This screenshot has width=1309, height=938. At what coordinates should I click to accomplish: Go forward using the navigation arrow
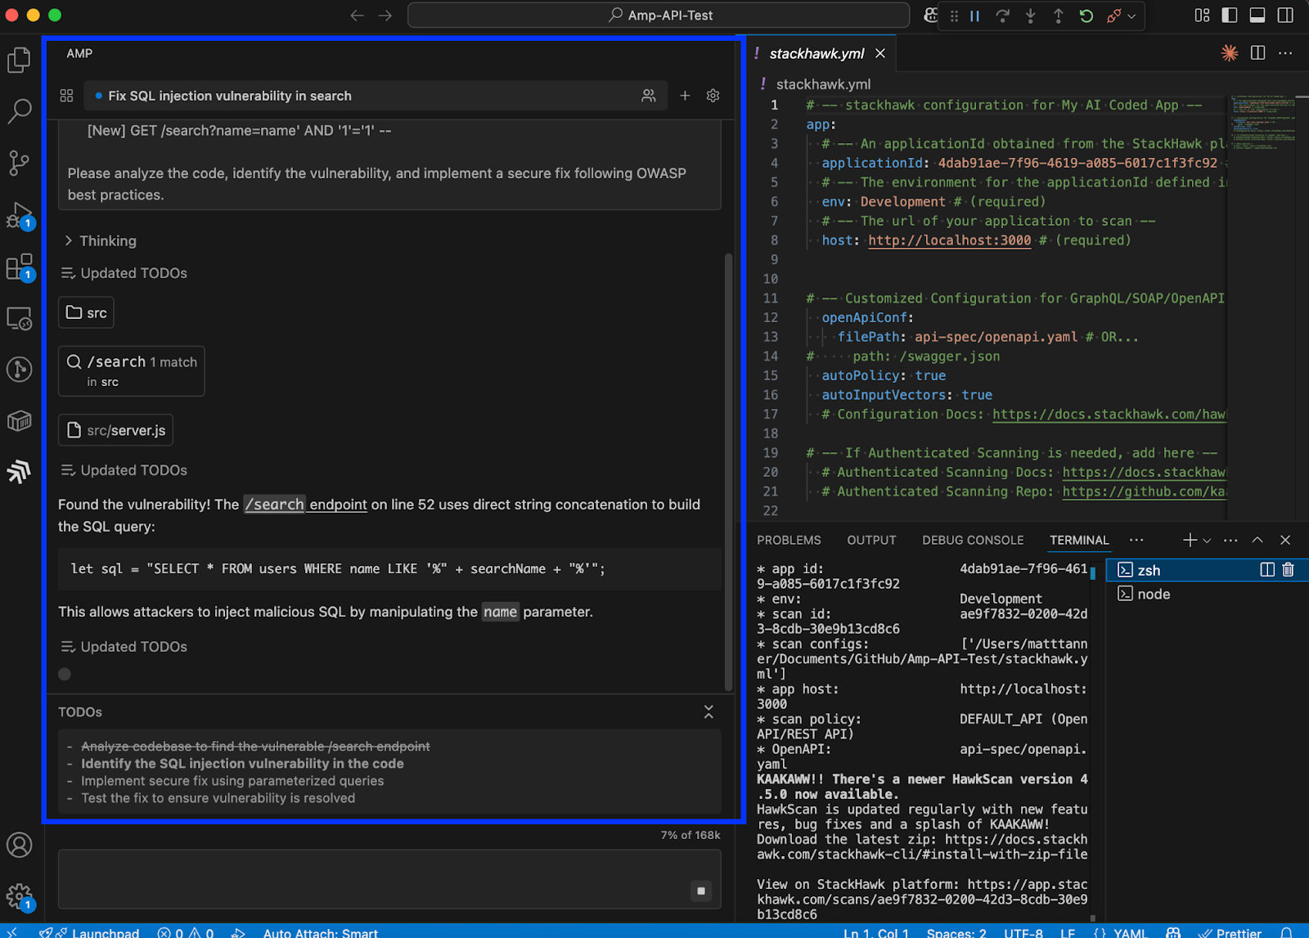(x=385, y=16)
